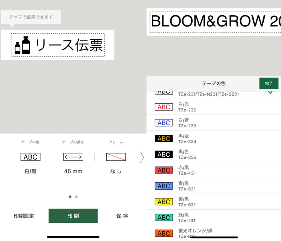The width and height of the screenshot is (281, 241).
Task: Choose the 緑/黒 TZe-731 swatch
Action: pos(164,218)
